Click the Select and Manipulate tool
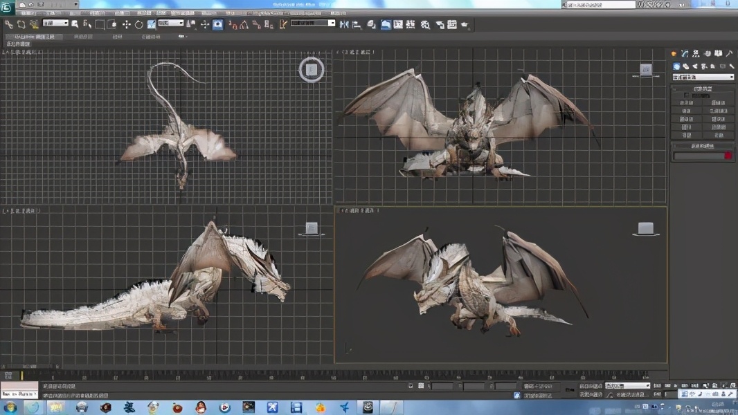738x415 pixels. pyautogui.click(x=205, y=24)
